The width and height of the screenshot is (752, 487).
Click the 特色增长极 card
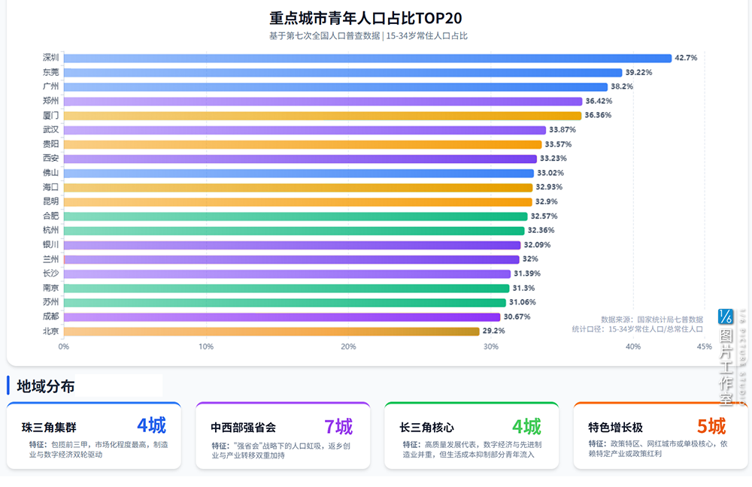[x=660, y=436]
